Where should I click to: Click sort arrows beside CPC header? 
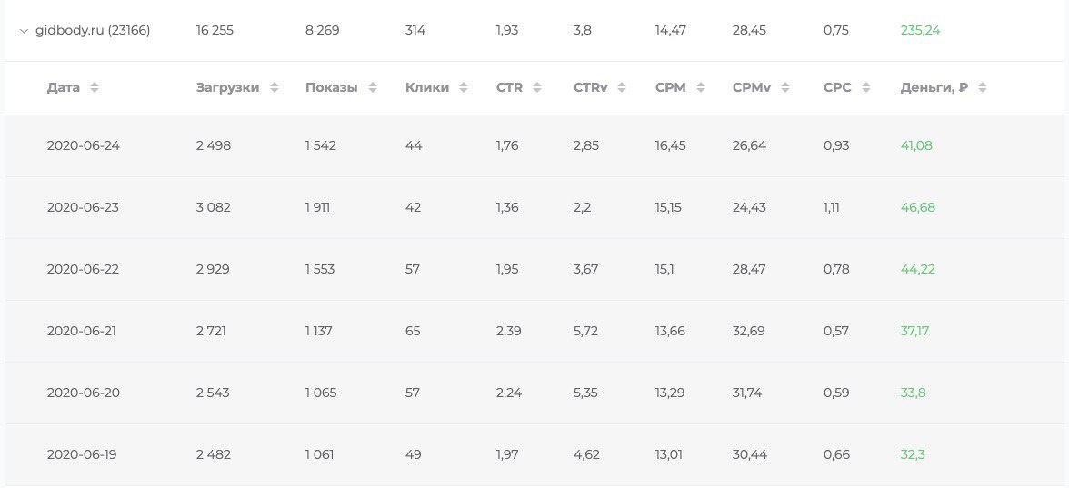point(865,88)
